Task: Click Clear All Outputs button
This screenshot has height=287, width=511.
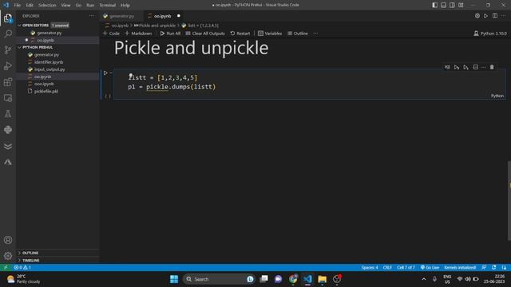Action: click(x=205, y=33)
